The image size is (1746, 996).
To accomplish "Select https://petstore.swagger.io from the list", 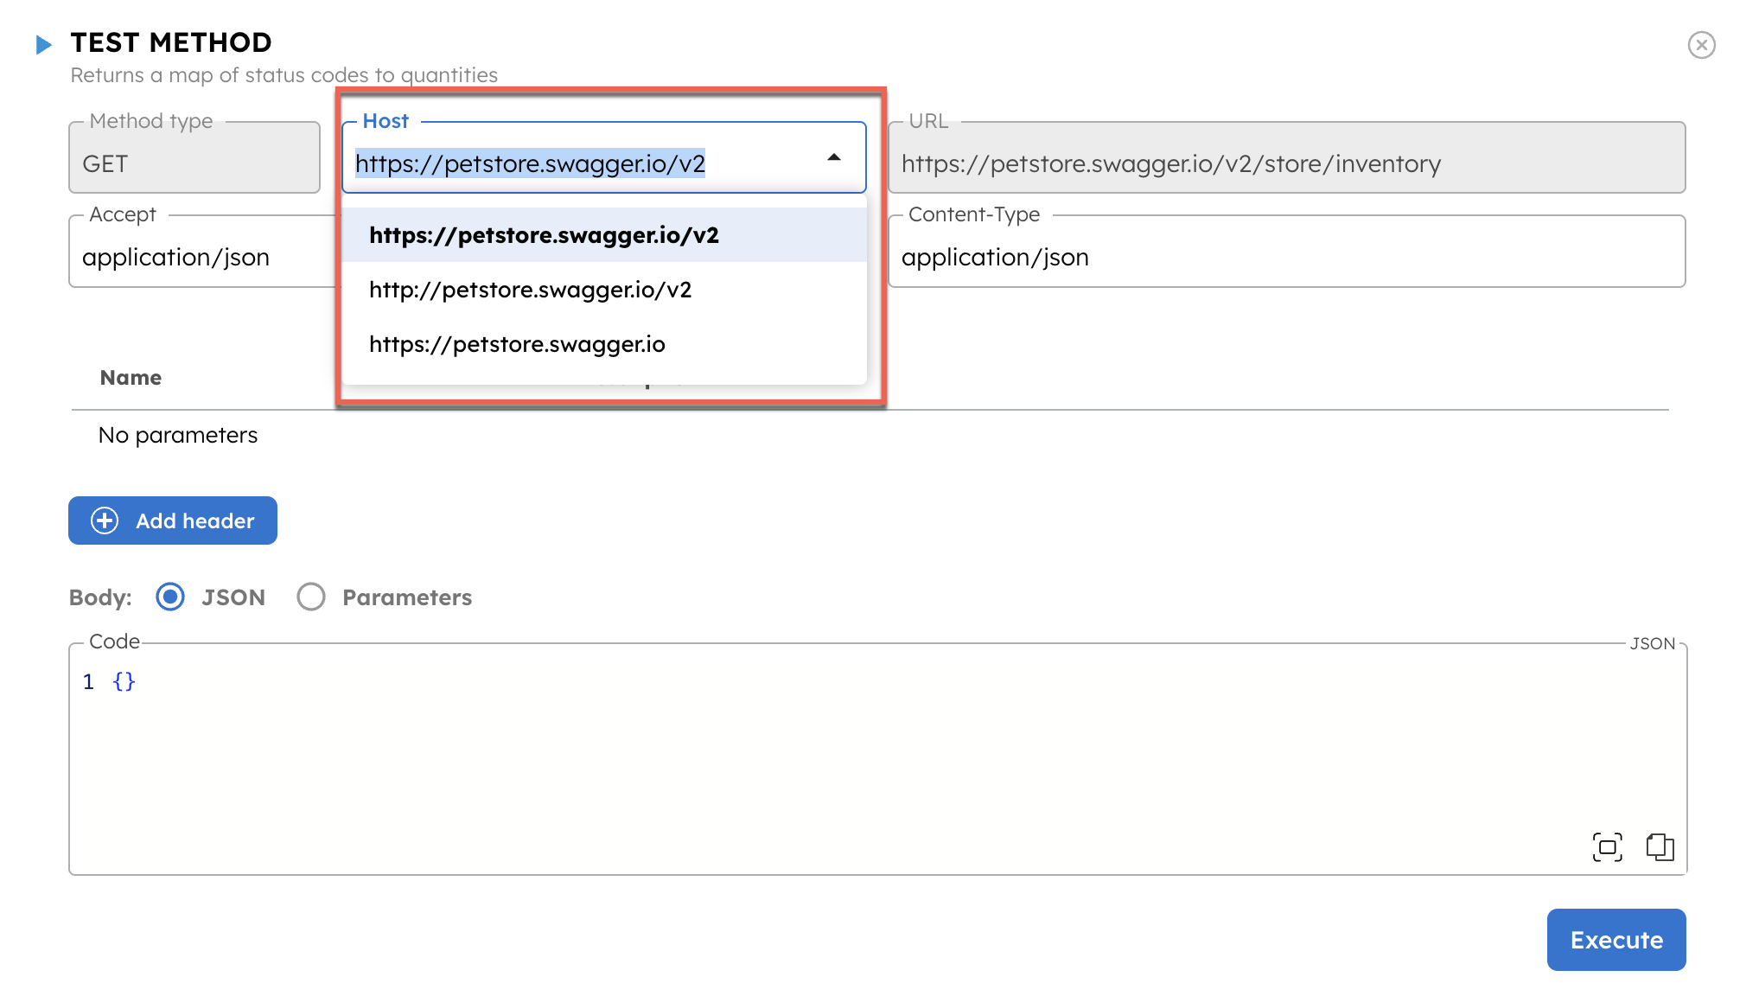I will click(x=517, y=344).
